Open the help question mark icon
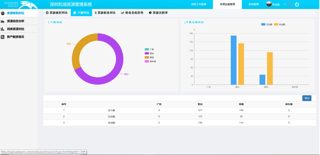The width and height of the screenshot is (320, 155). pyautogui.click(x=290, y=4)
